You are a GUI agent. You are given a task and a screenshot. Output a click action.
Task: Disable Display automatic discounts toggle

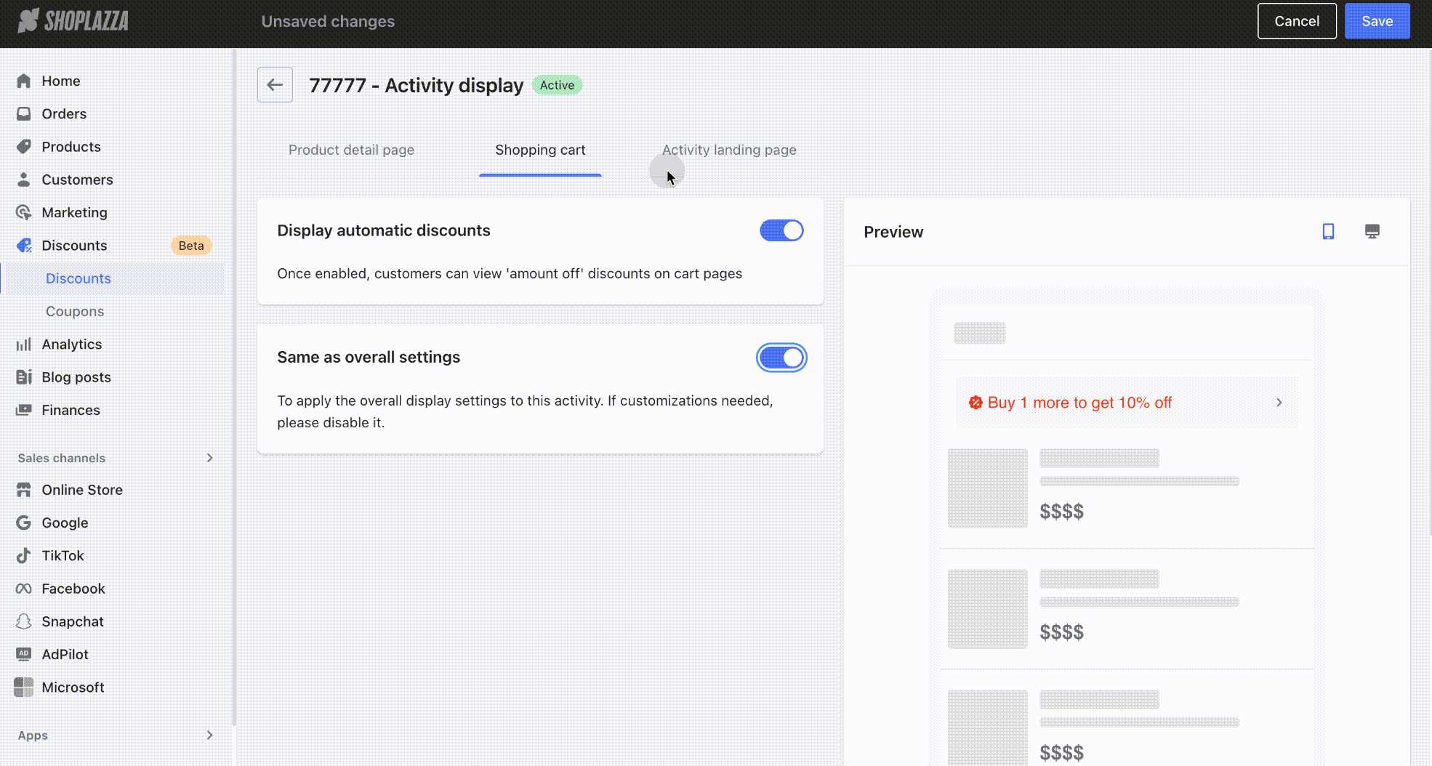pyautogui.click(x=781, y=231)
